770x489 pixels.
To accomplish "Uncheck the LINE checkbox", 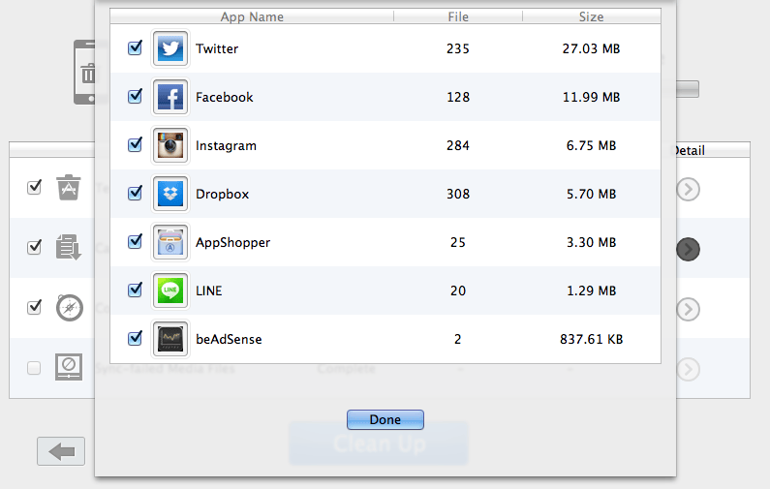I will click(135, 290).
